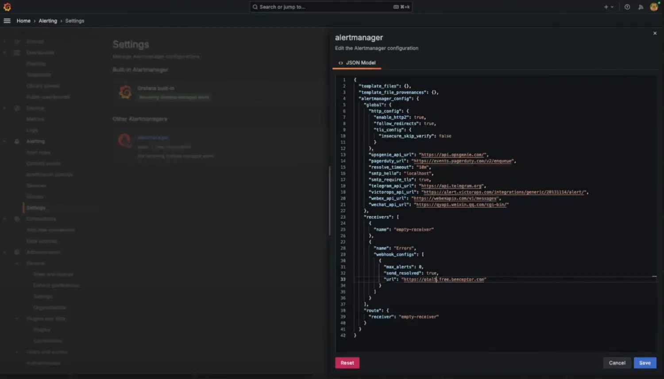Screen dimensions: 664x379
Task: Click the other alertmanager red icon
Action: (x=124, y=140)
